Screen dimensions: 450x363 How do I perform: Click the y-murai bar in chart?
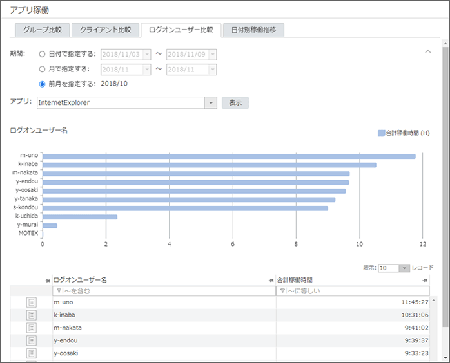(50, 225)
